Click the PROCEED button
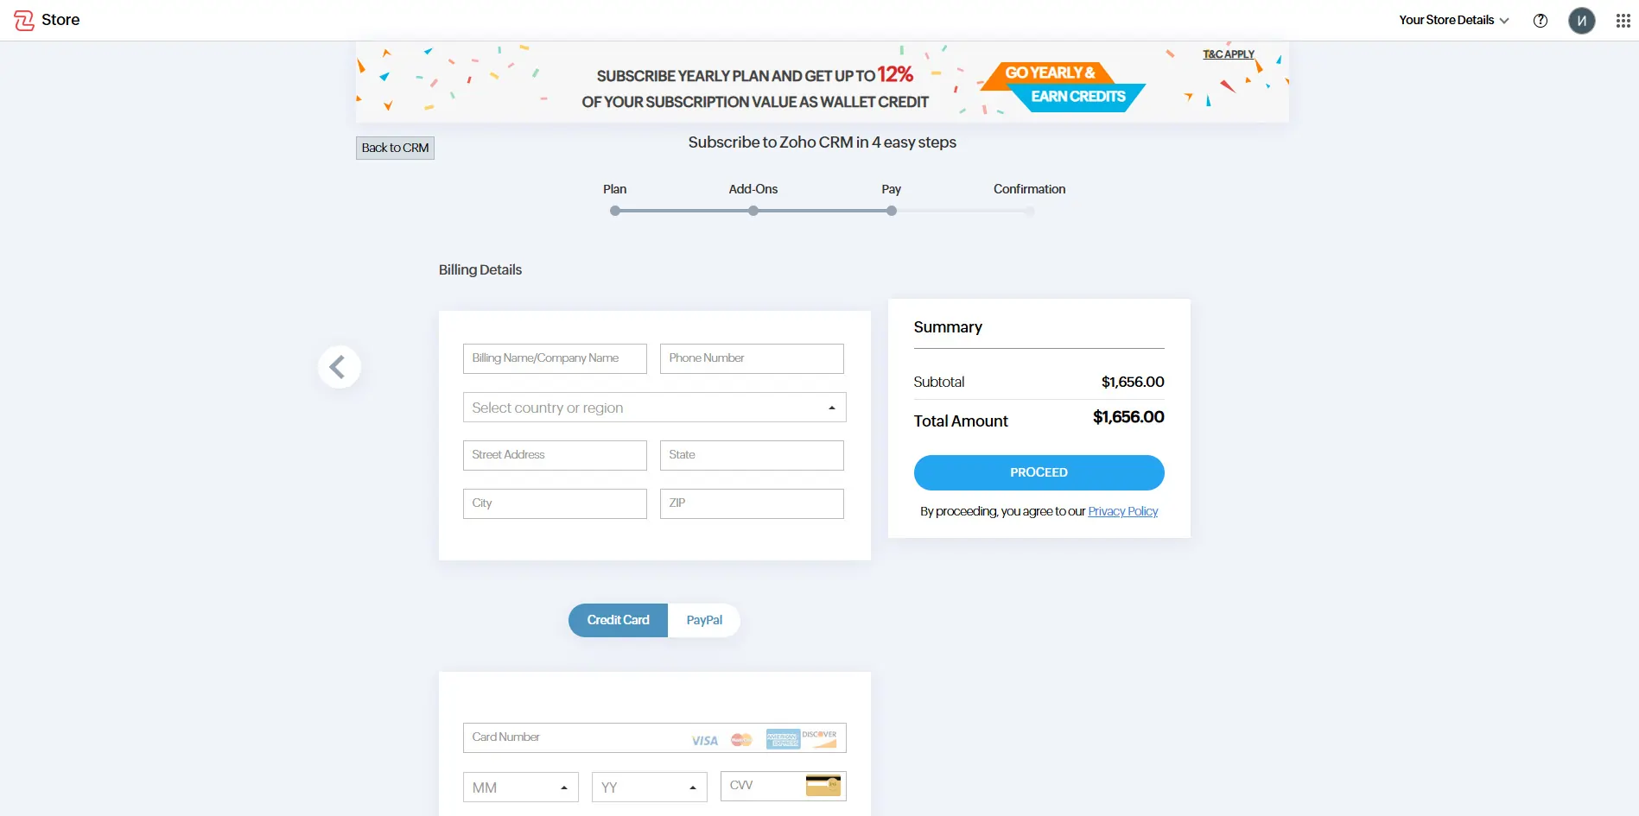1639x816 pixels. pyautogui.click(x=1039, y=472)
